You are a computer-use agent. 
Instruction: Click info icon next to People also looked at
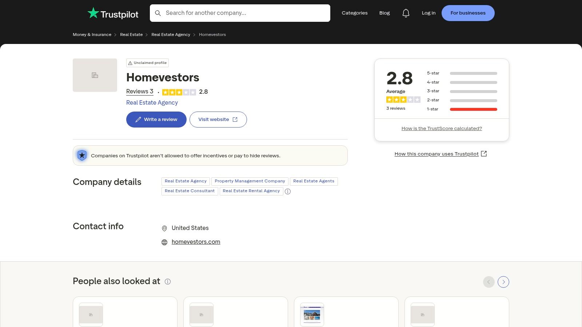tap(168, 282)
